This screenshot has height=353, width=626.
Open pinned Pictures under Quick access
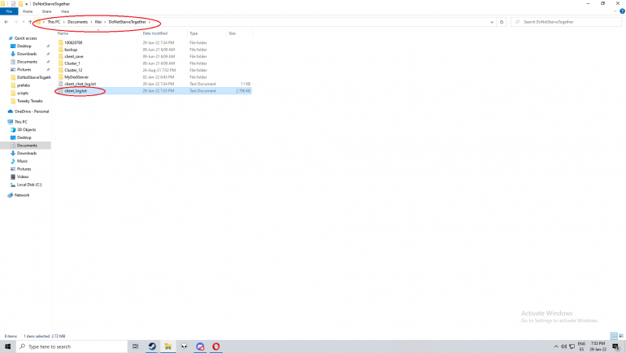(x=24, y=70)
